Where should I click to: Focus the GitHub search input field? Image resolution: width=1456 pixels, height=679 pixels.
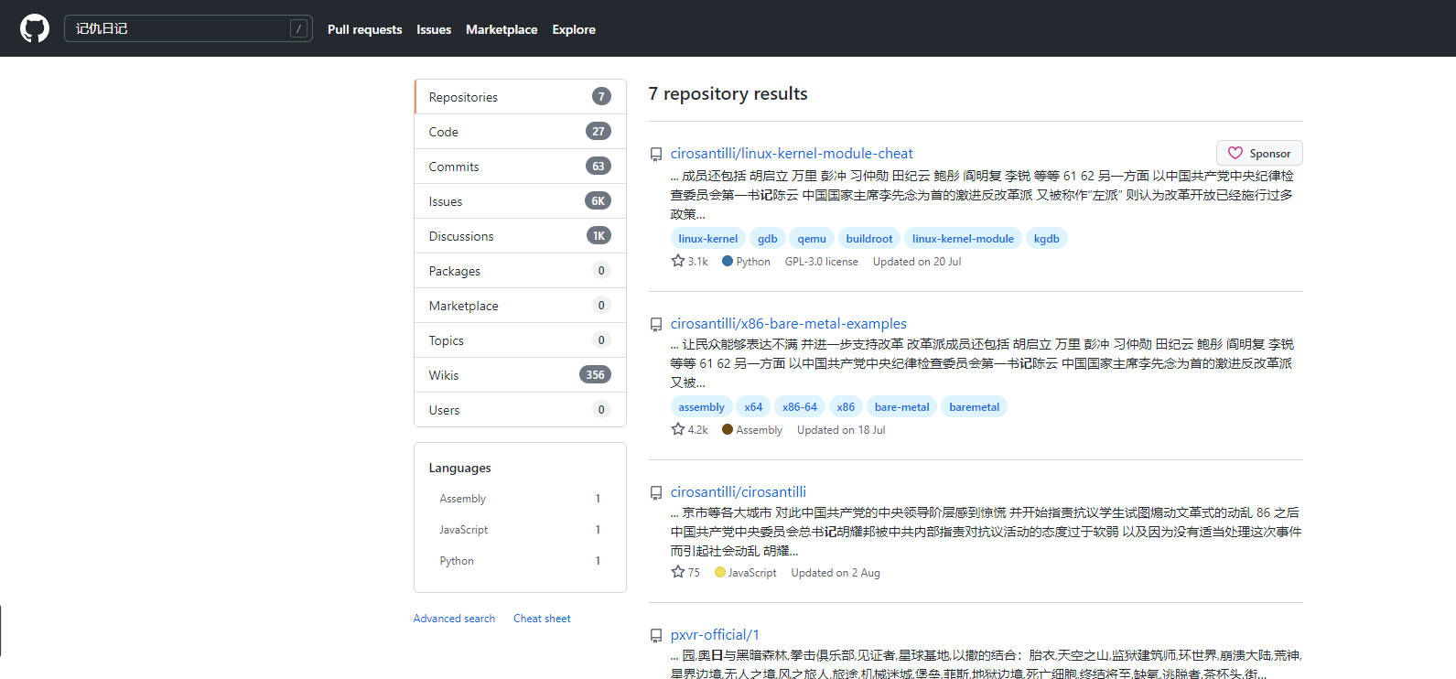click(x=188, y=28)
